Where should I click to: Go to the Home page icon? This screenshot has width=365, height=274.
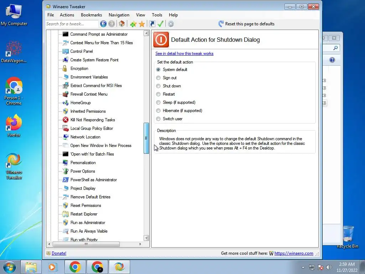122,24
